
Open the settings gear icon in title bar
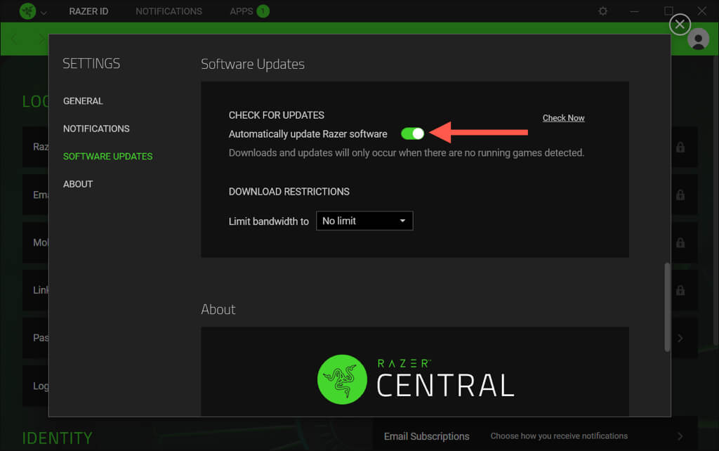(x=603, y=11)
